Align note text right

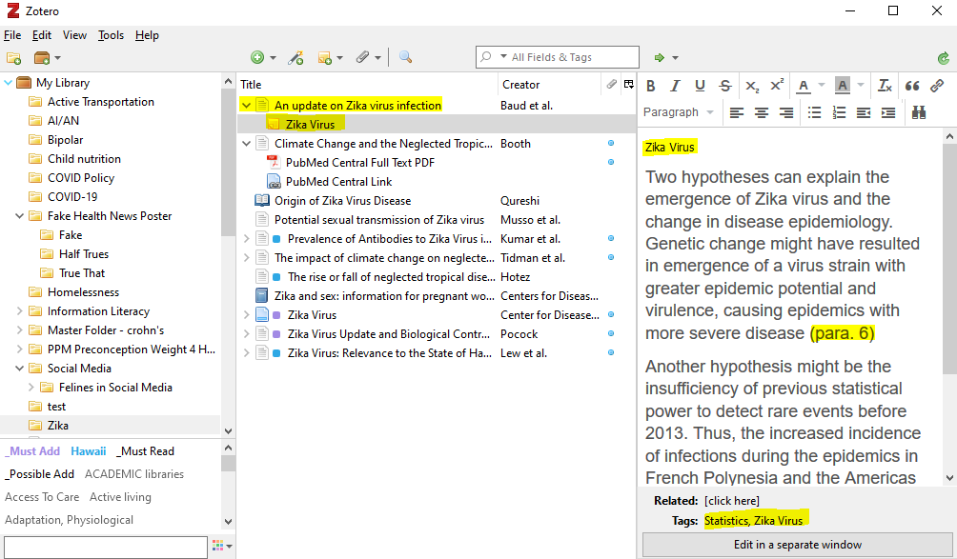[786, 112]
